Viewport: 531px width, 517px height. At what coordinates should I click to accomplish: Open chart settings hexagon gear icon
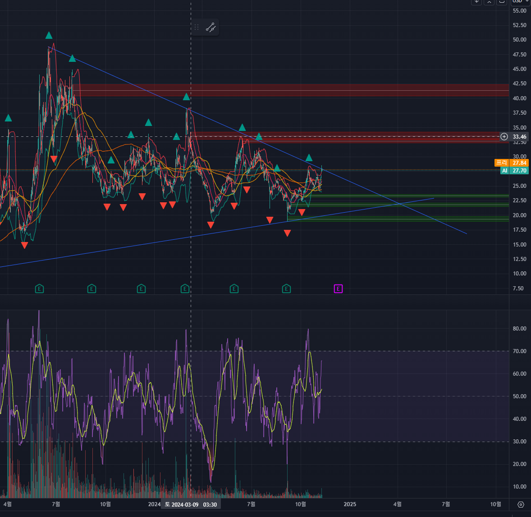521,504
